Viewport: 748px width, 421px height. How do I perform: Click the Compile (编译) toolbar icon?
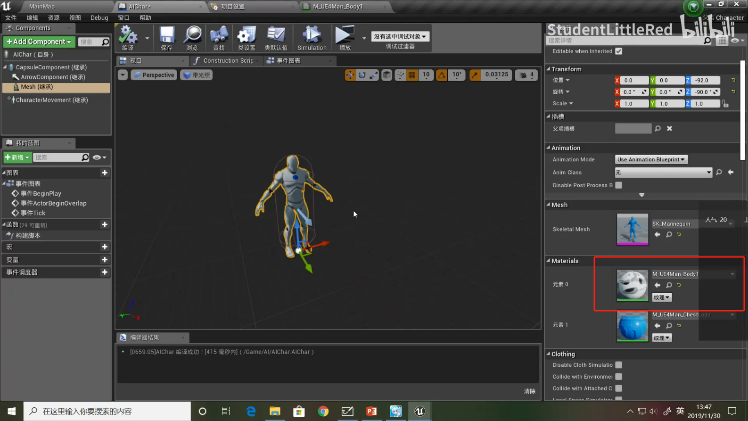click(x=128, y=38)
